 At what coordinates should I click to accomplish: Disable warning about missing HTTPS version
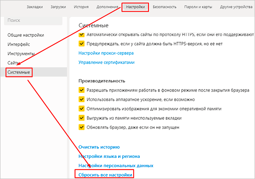(82, 44)
